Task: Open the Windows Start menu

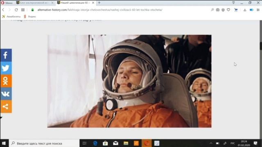Action: click(4, 143)
